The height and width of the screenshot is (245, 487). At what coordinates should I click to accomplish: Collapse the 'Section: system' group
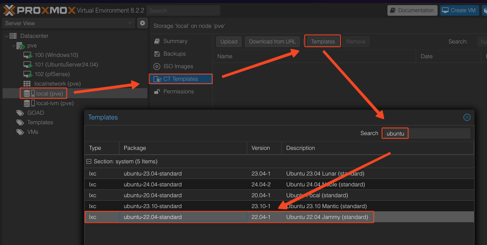click(89, 162)
